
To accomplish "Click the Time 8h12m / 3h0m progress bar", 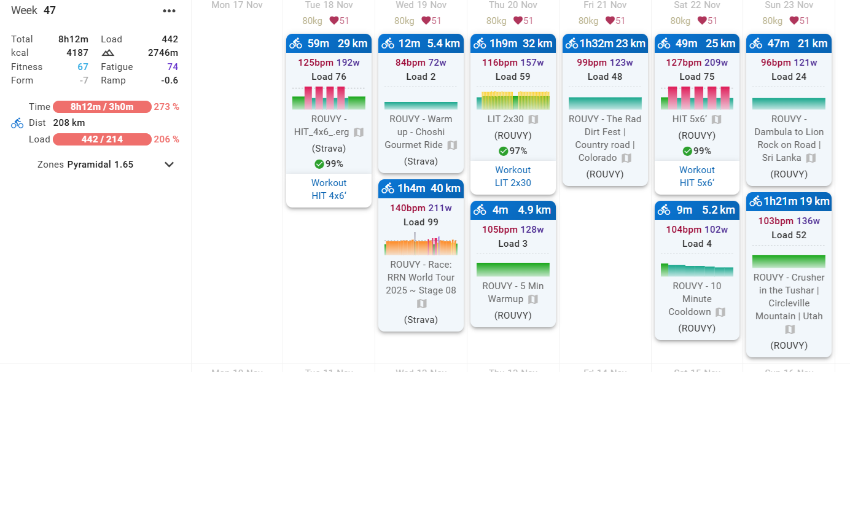I will click(102, 107).
